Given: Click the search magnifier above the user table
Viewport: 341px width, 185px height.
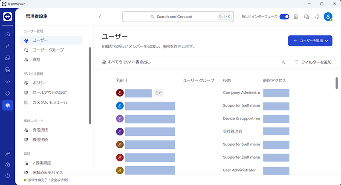Looking at the screenshot, I should coord(283,62).
